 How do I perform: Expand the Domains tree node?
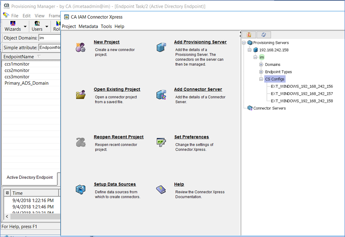coord(261,64)
